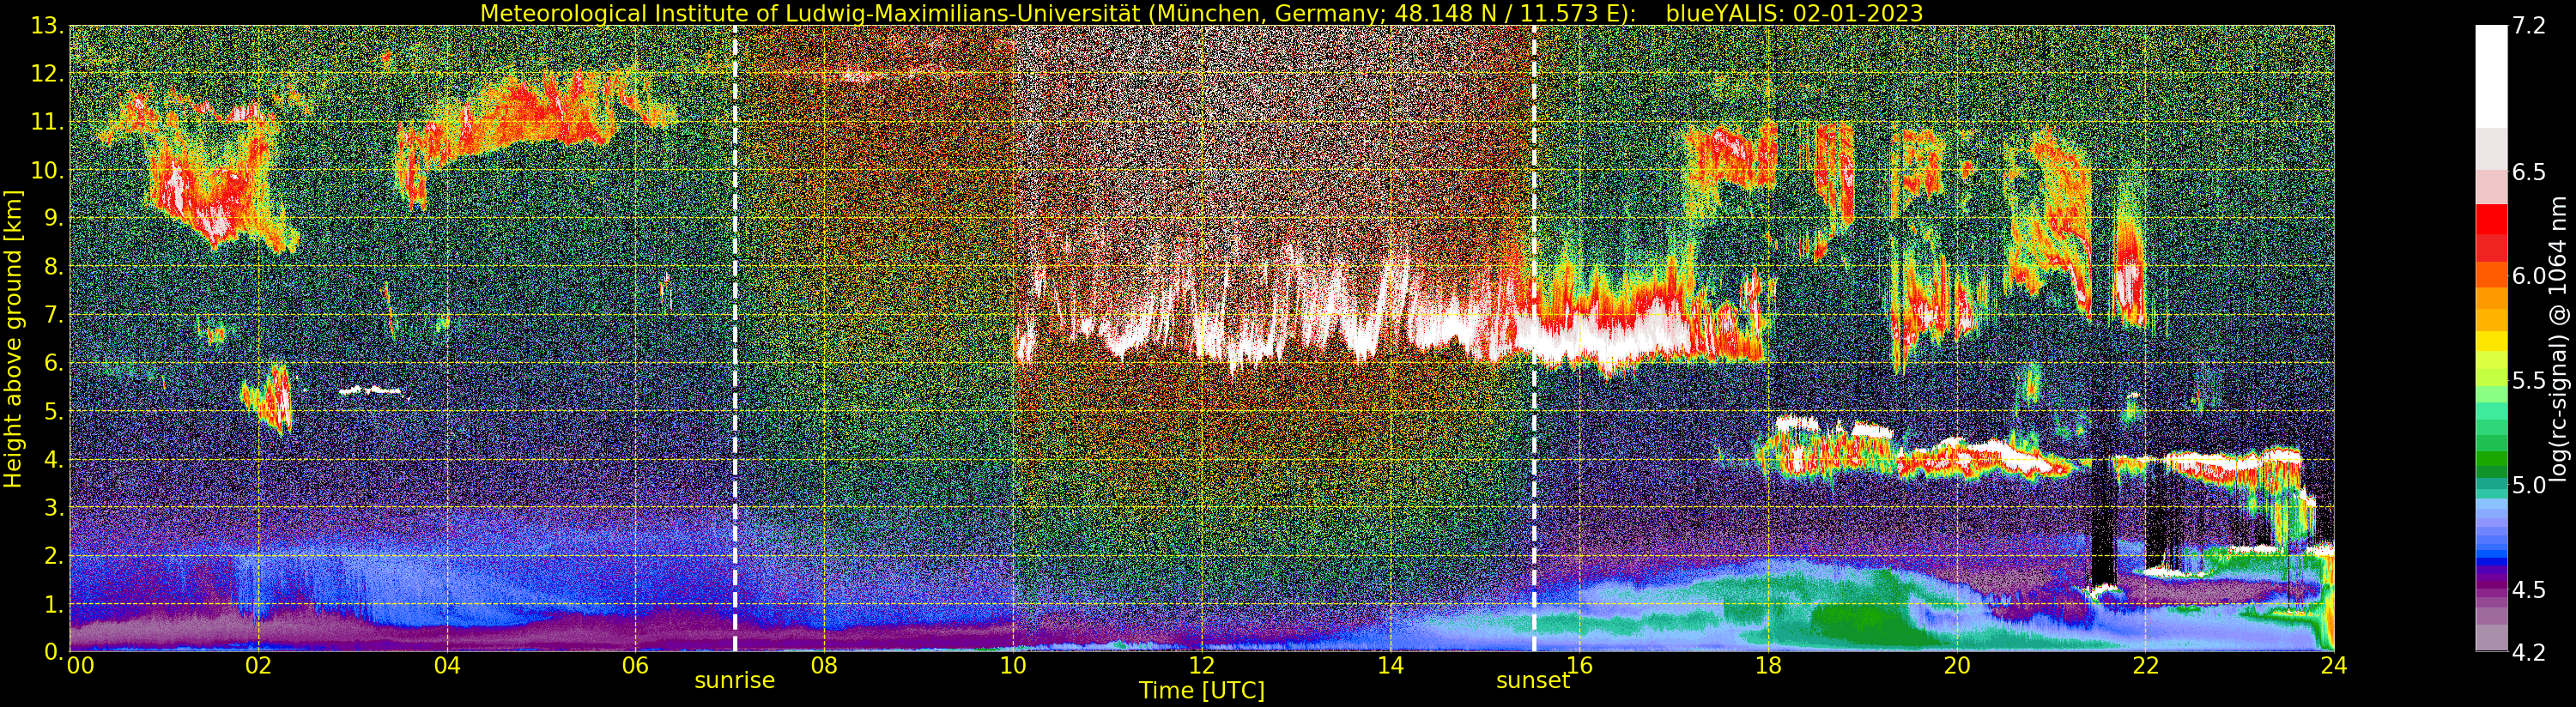Click the "7." height axis tick label
Screen dimensions: 2576x707
point(53,316)
